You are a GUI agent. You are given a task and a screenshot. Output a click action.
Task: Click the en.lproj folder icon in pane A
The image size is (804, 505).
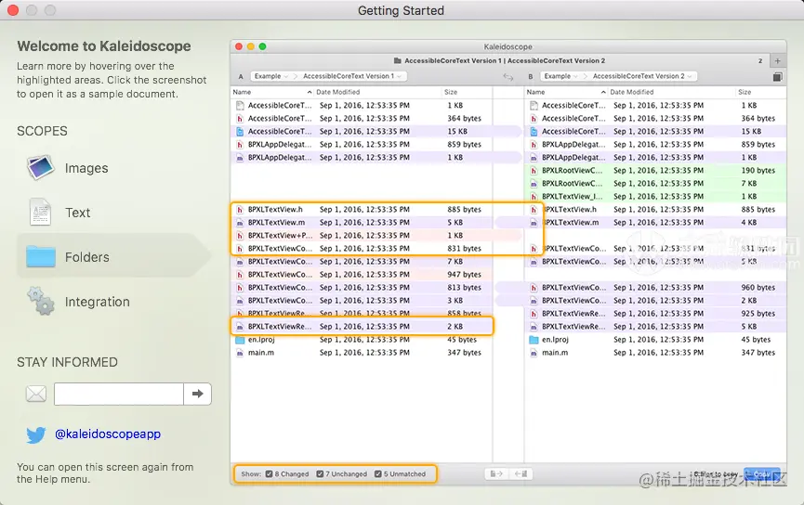tap(240, 340)
